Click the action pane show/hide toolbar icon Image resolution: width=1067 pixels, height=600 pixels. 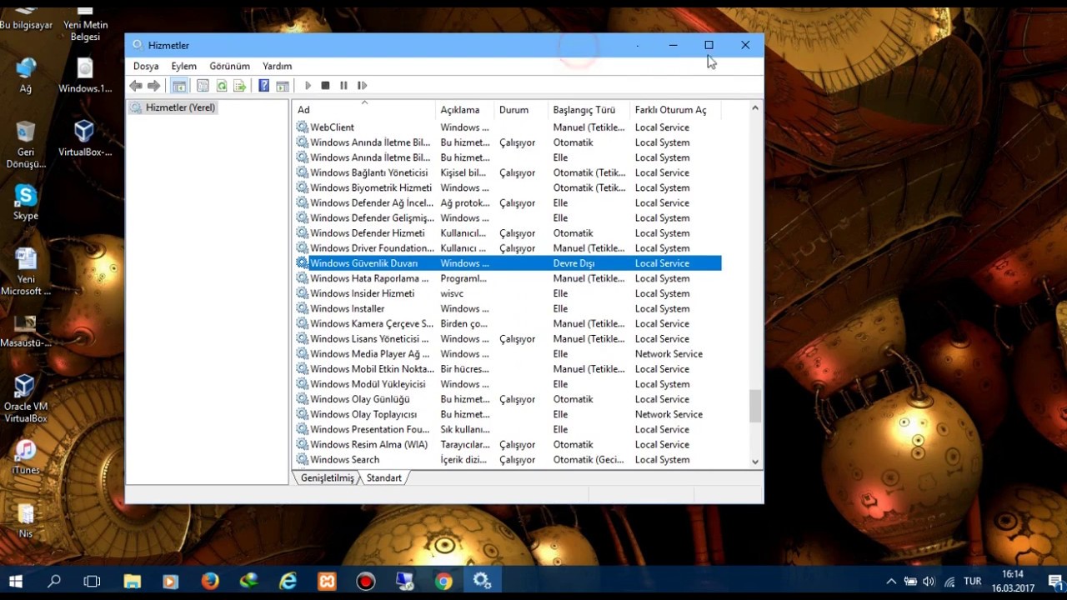283,86
